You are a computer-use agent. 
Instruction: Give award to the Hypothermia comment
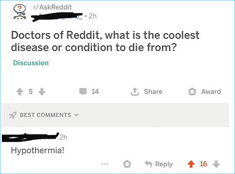(127, 164)
